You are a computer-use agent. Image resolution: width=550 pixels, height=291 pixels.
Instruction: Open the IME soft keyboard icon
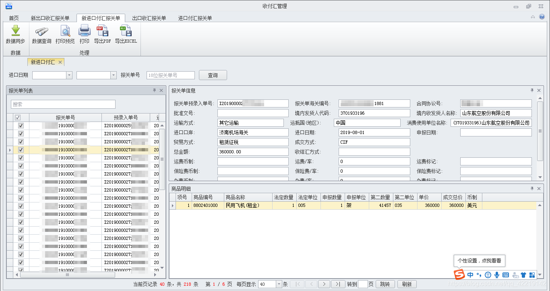(x=506, y=275)
